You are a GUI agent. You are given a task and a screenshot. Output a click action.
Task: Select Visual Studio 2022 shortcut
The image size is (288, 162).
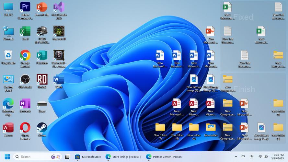(59, 11)
